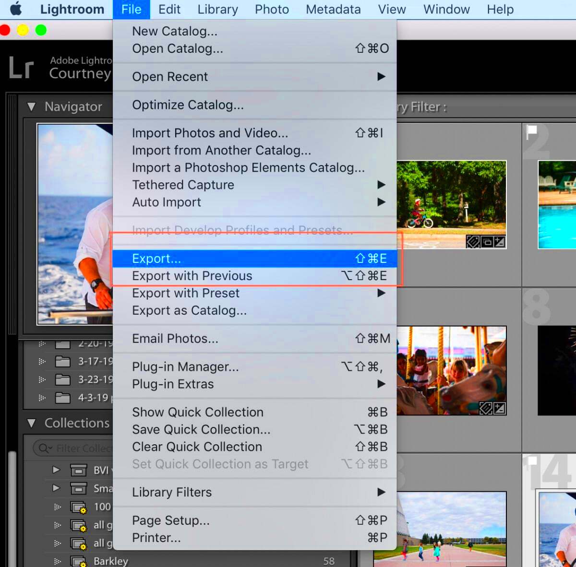Screen dimensions: 576x567
Task: Expand the Auto Import submenu
Action: pos(255,202)
